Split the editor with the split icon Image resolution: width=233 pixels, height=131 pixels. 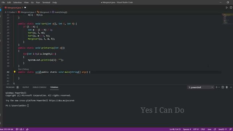tap(231, 7)
